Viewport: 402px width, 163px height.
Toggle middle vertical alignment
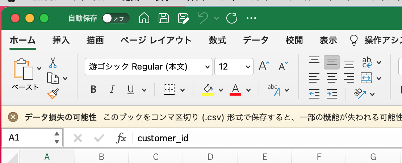(x=332, y=62)
